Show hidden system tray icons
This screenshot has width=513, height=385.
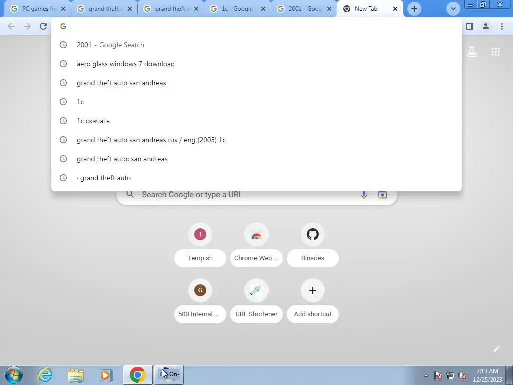tap(426, 375)
